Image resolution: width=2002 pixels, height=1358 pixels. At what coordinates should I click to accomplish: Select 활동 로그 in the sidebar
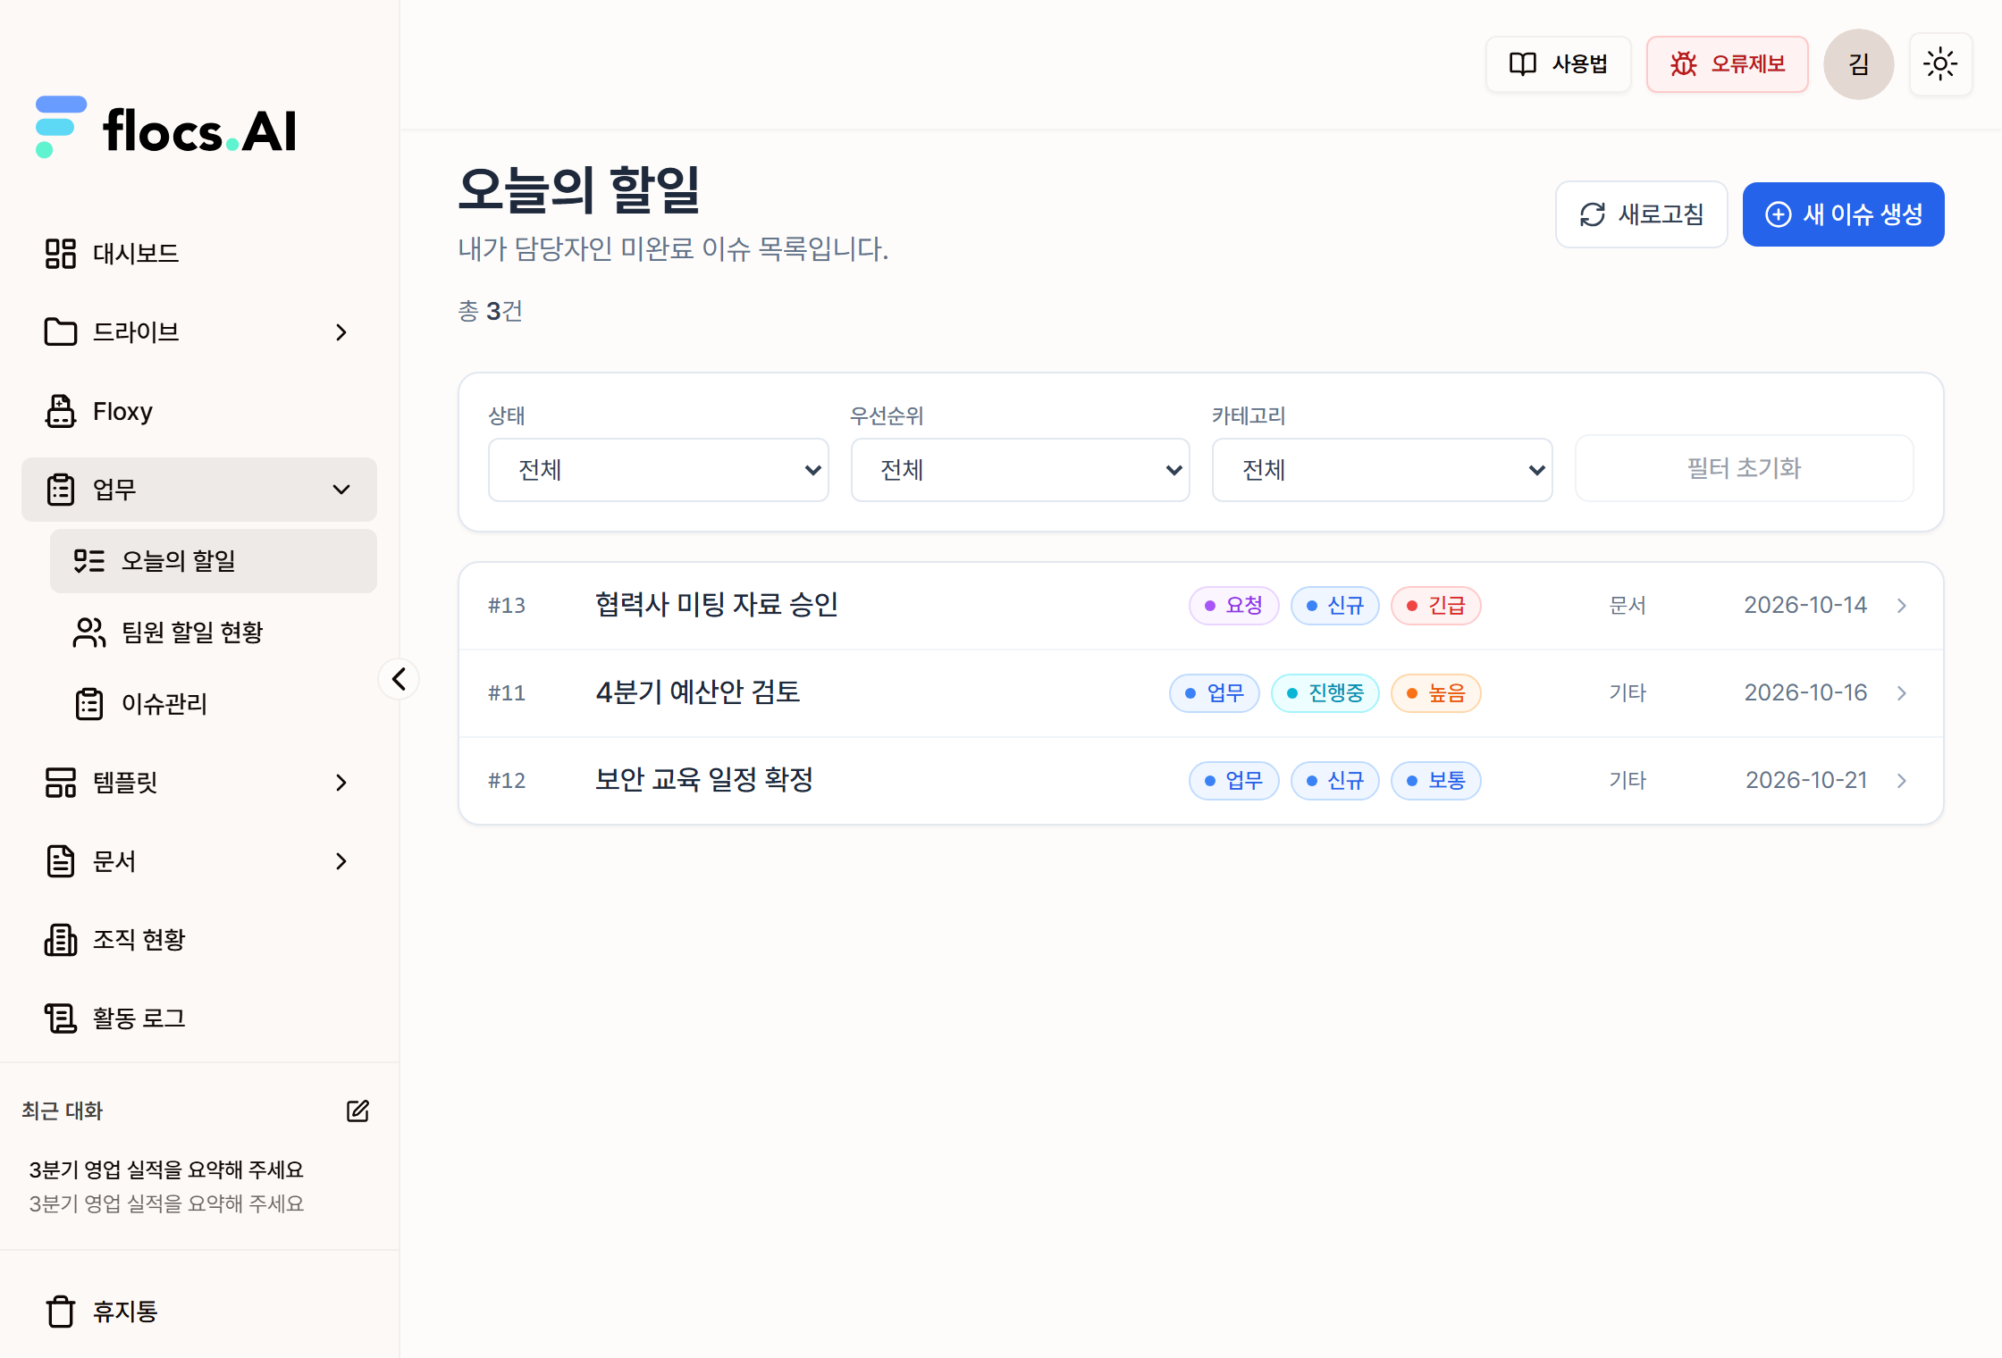(x=199, y=1018)
